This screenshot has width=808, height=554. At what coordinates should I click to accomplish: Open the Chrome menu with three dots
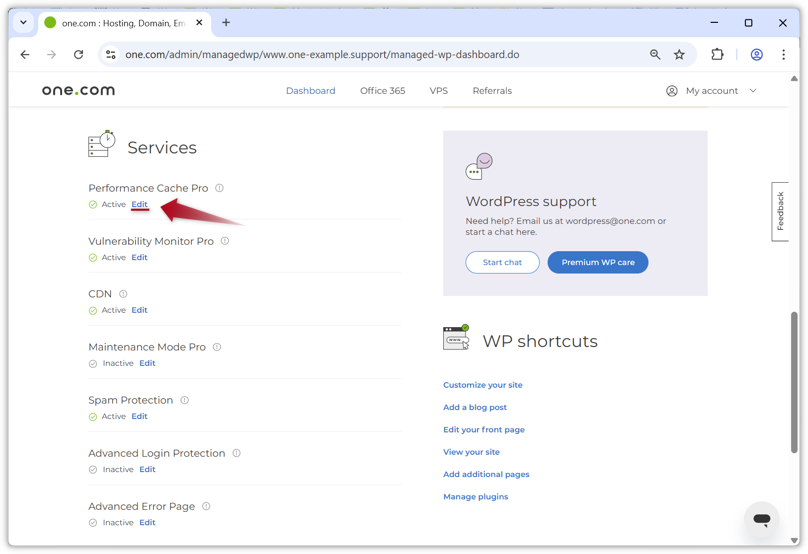[x=784, y=55]
